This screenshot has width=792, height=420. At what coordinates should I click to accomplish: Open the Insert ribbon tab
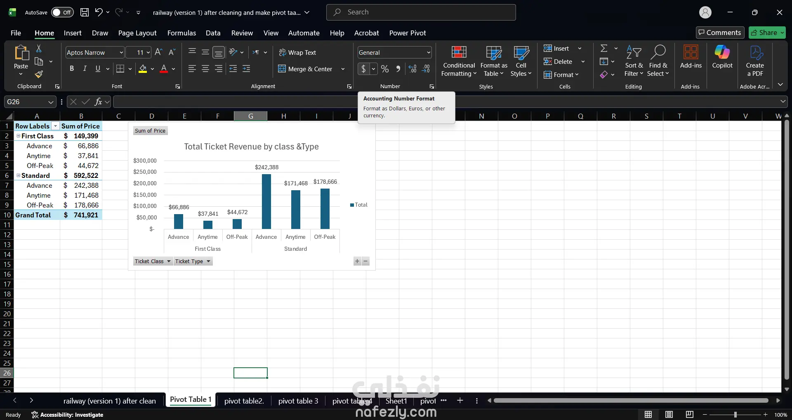[73, 33]
